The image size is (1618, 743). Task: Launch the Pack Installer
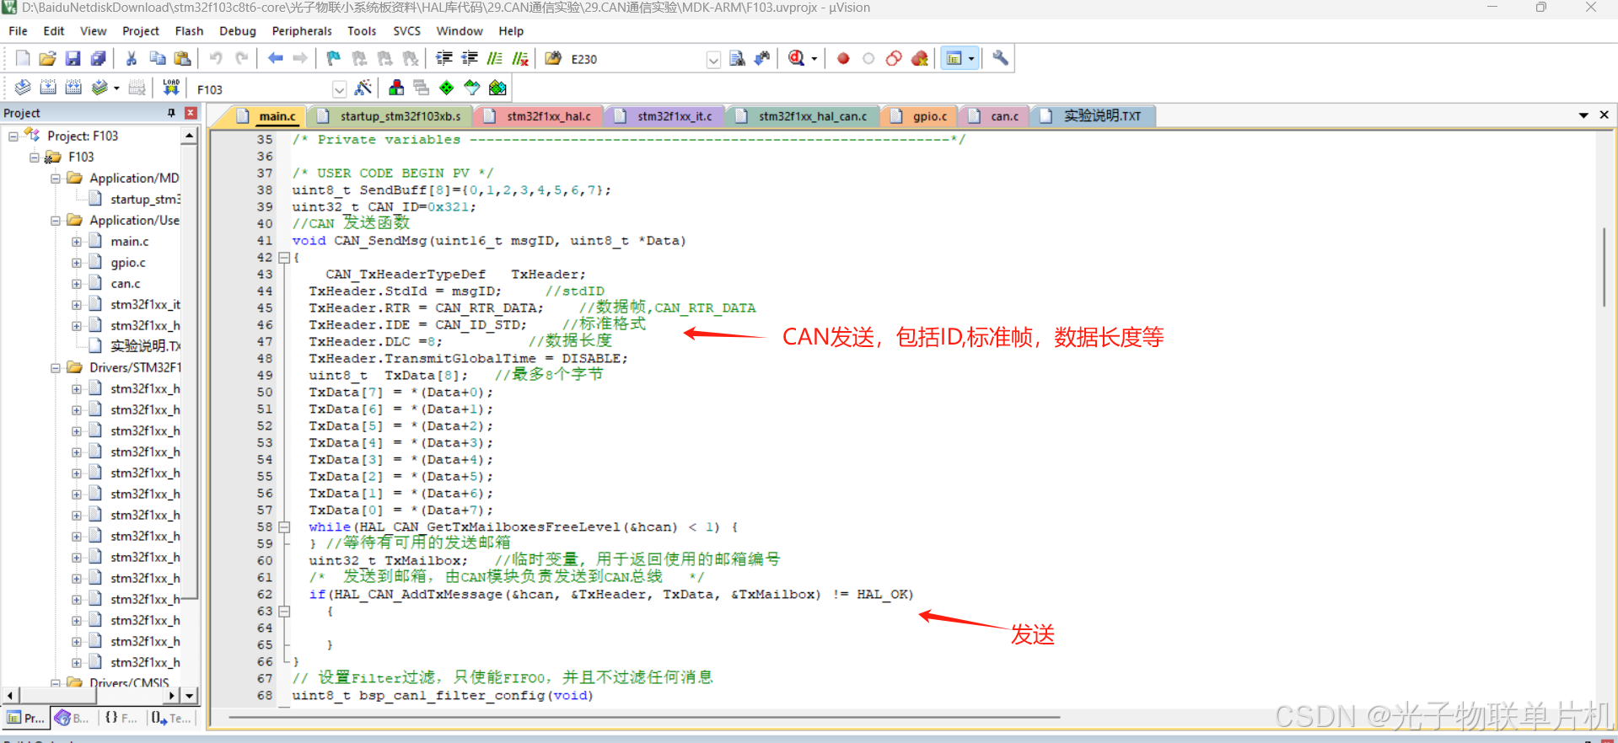coord(497,88)
